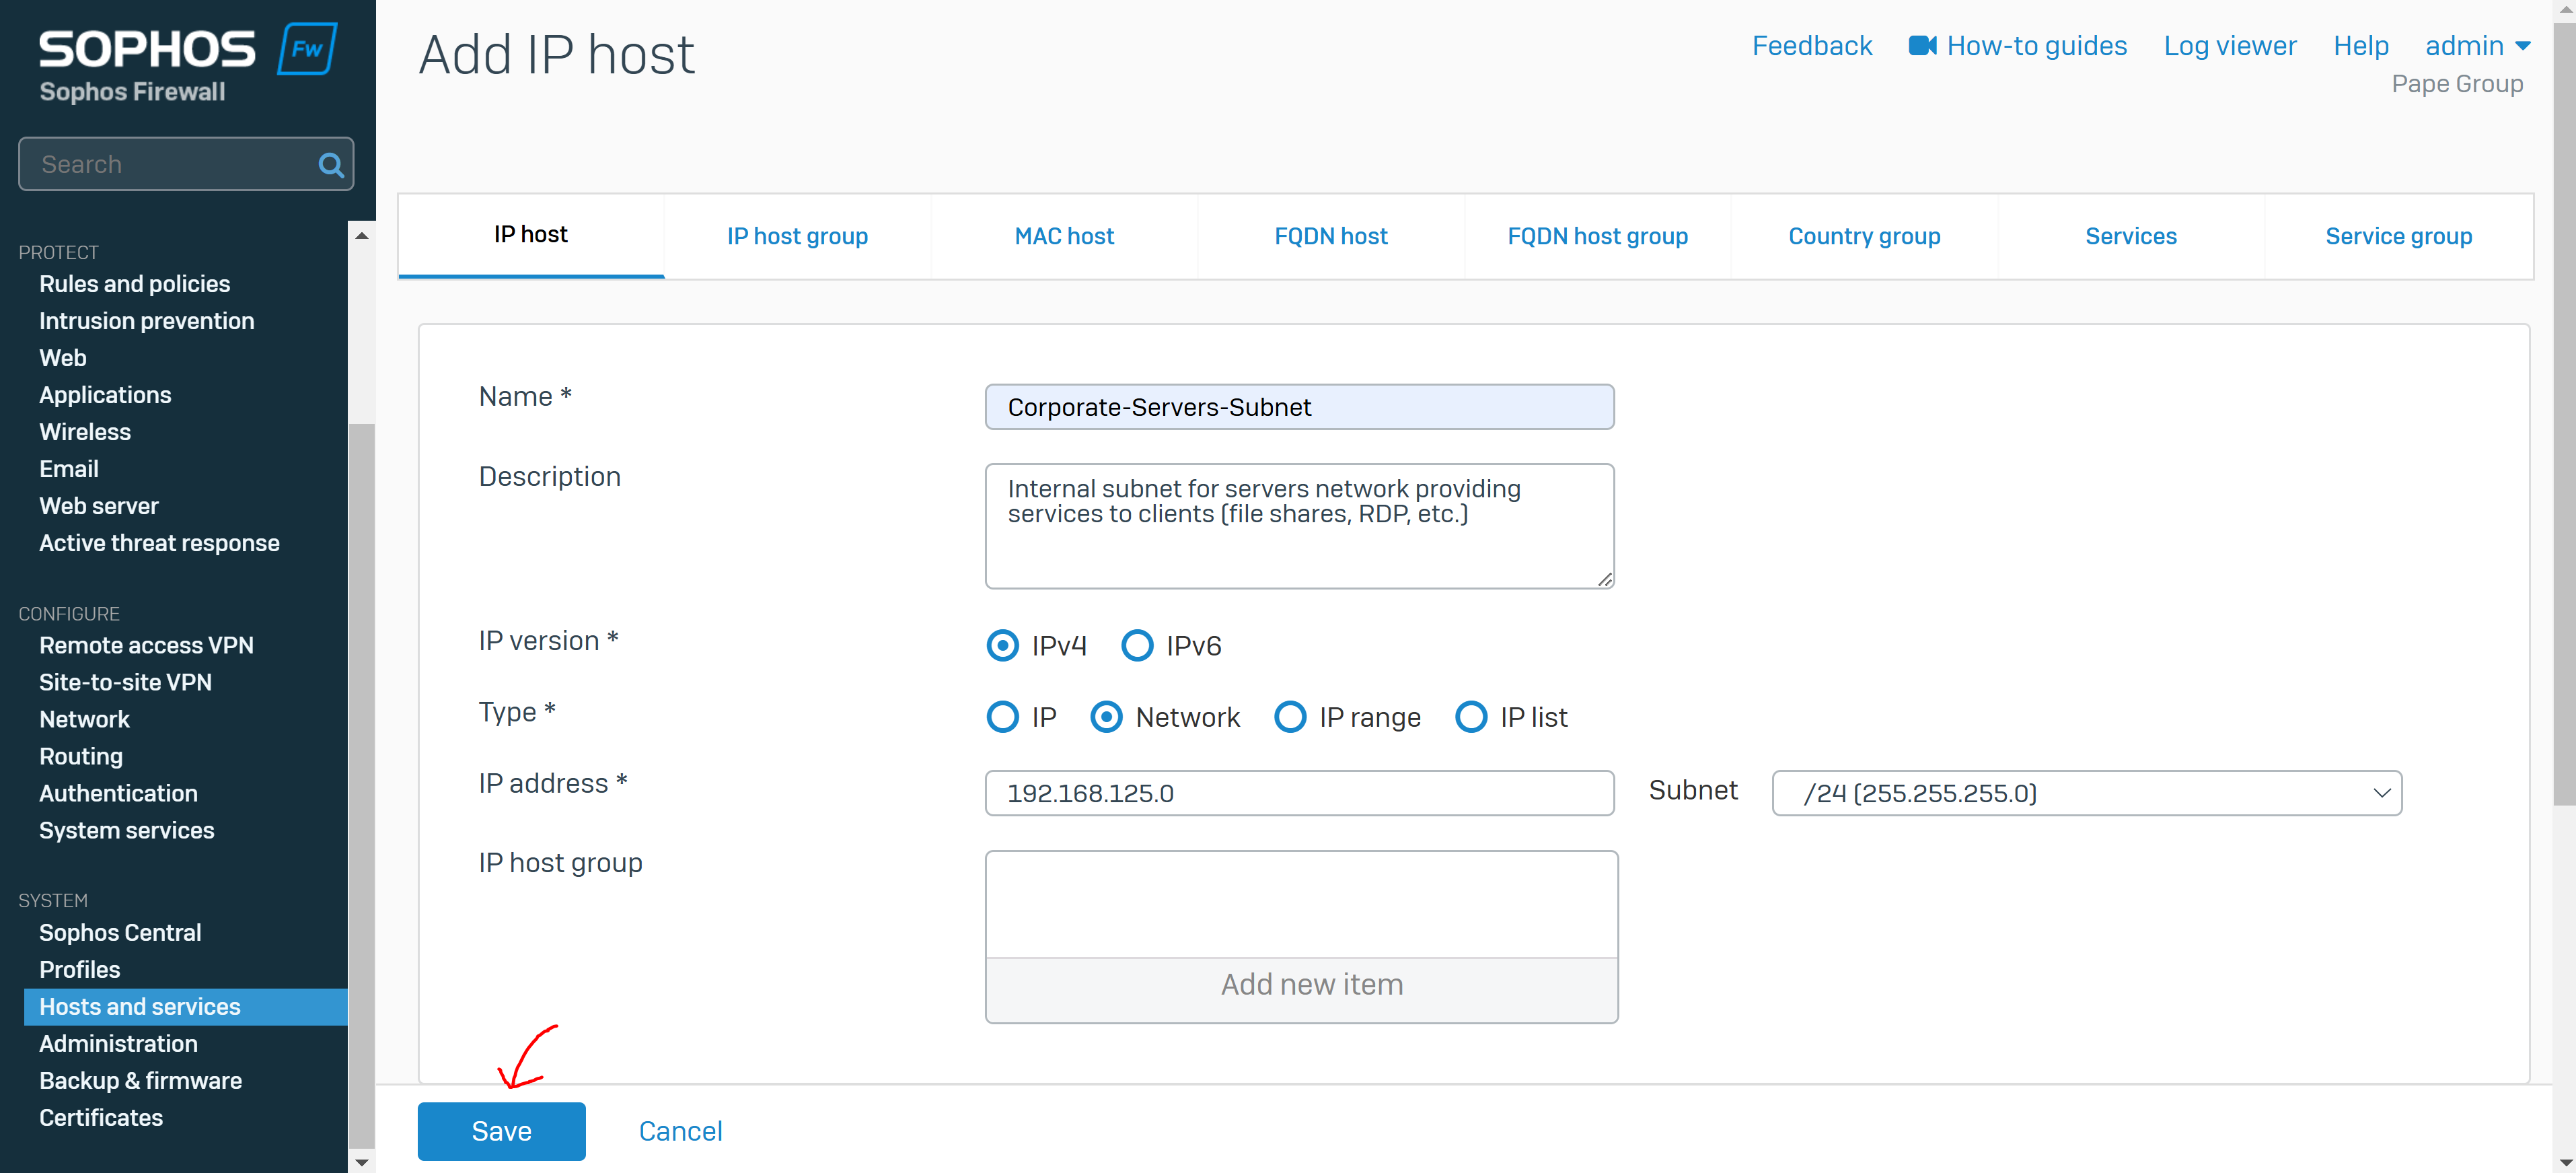Select the IPv6 radio button
Image resolution: width=2576 pixels, height=1173 pixels.
click(x=1137, y=646)
